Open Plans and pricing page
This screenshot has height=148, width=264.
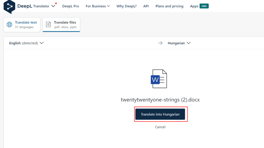169,6
